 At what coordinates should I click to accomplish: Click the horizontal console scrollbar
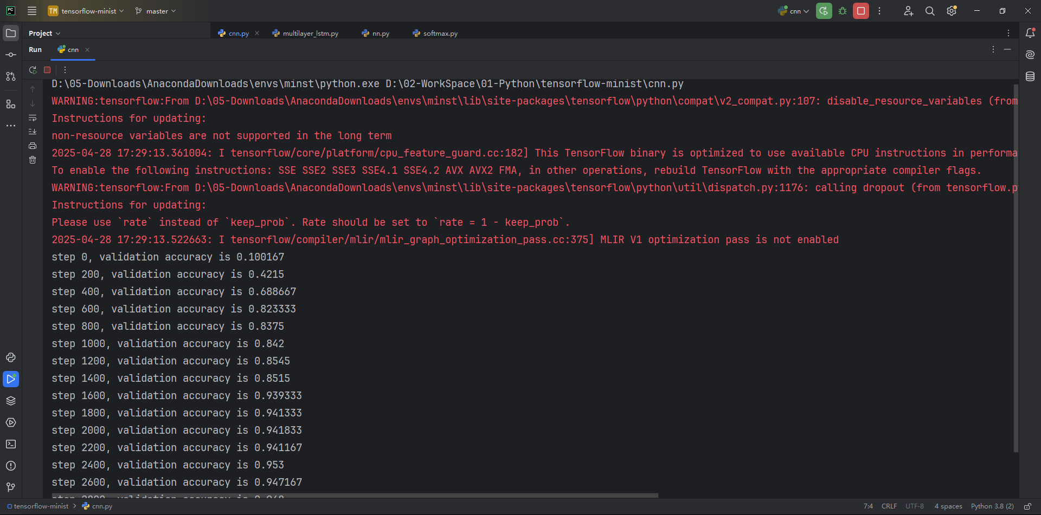point(355,495)
